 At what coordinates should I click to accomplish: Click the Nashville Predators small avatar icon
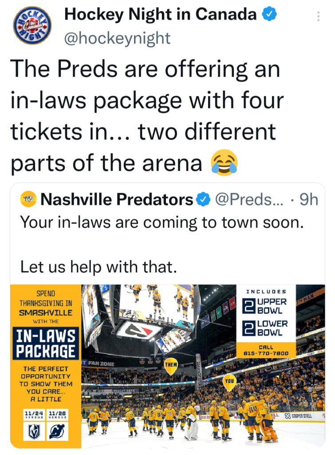coord(28,200)
